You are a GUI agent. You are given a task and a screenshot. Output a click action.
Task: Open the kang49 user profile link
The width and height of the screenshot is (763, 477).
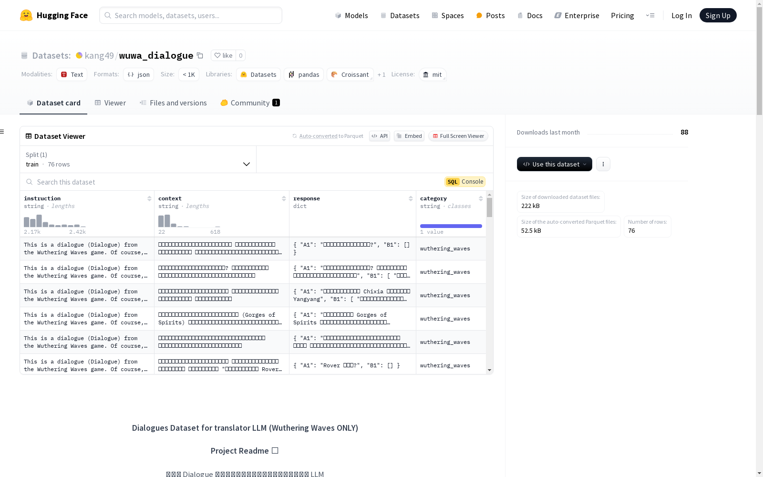coord(99,55)
